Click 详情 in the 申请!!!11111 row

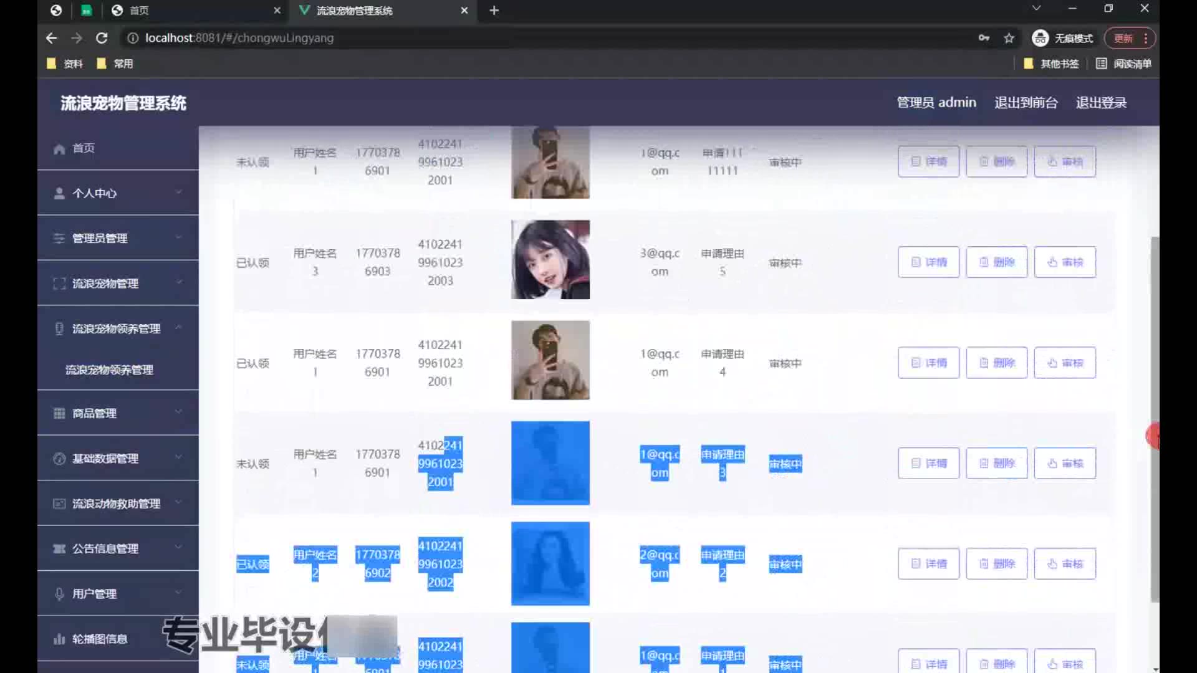point(928,161)
